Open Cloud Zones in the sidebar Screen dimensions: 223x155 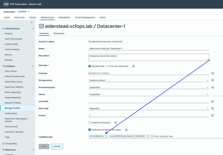(x=11, y=71)
